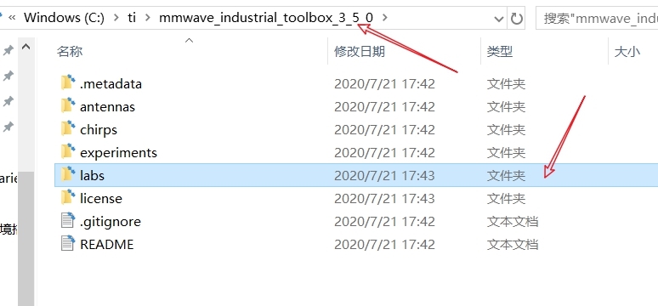Select the README document icon

(x=68, y=243)
